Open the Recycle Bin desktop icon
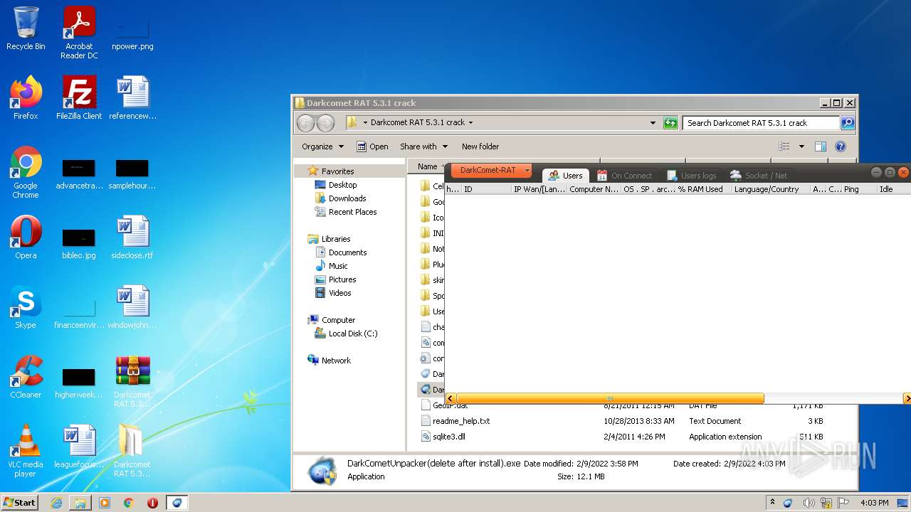This screenshot has width=911, height=512. (26, 28)
